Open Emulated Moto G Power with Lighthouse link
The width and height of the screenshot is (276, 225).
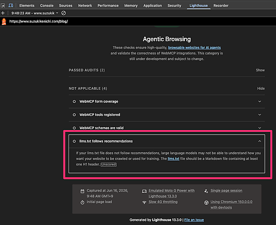tap(172, 193)
